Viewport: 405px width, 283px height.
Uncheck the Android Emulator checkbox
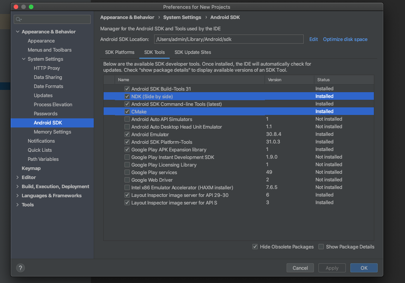pos(127,134)
